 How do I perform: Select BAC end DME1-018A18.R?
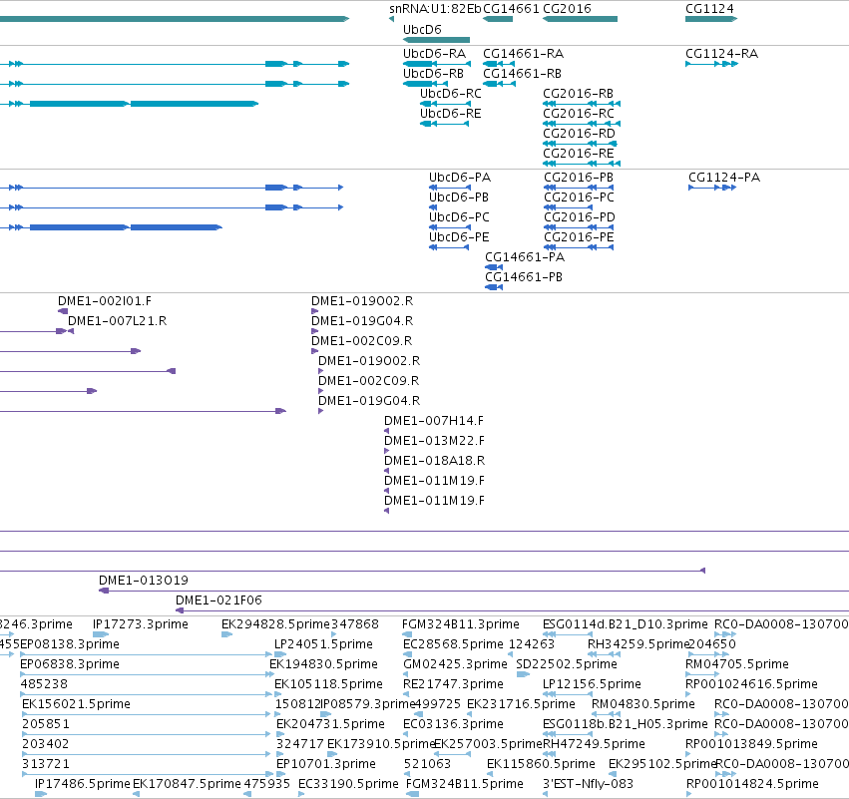click(434, 461)
